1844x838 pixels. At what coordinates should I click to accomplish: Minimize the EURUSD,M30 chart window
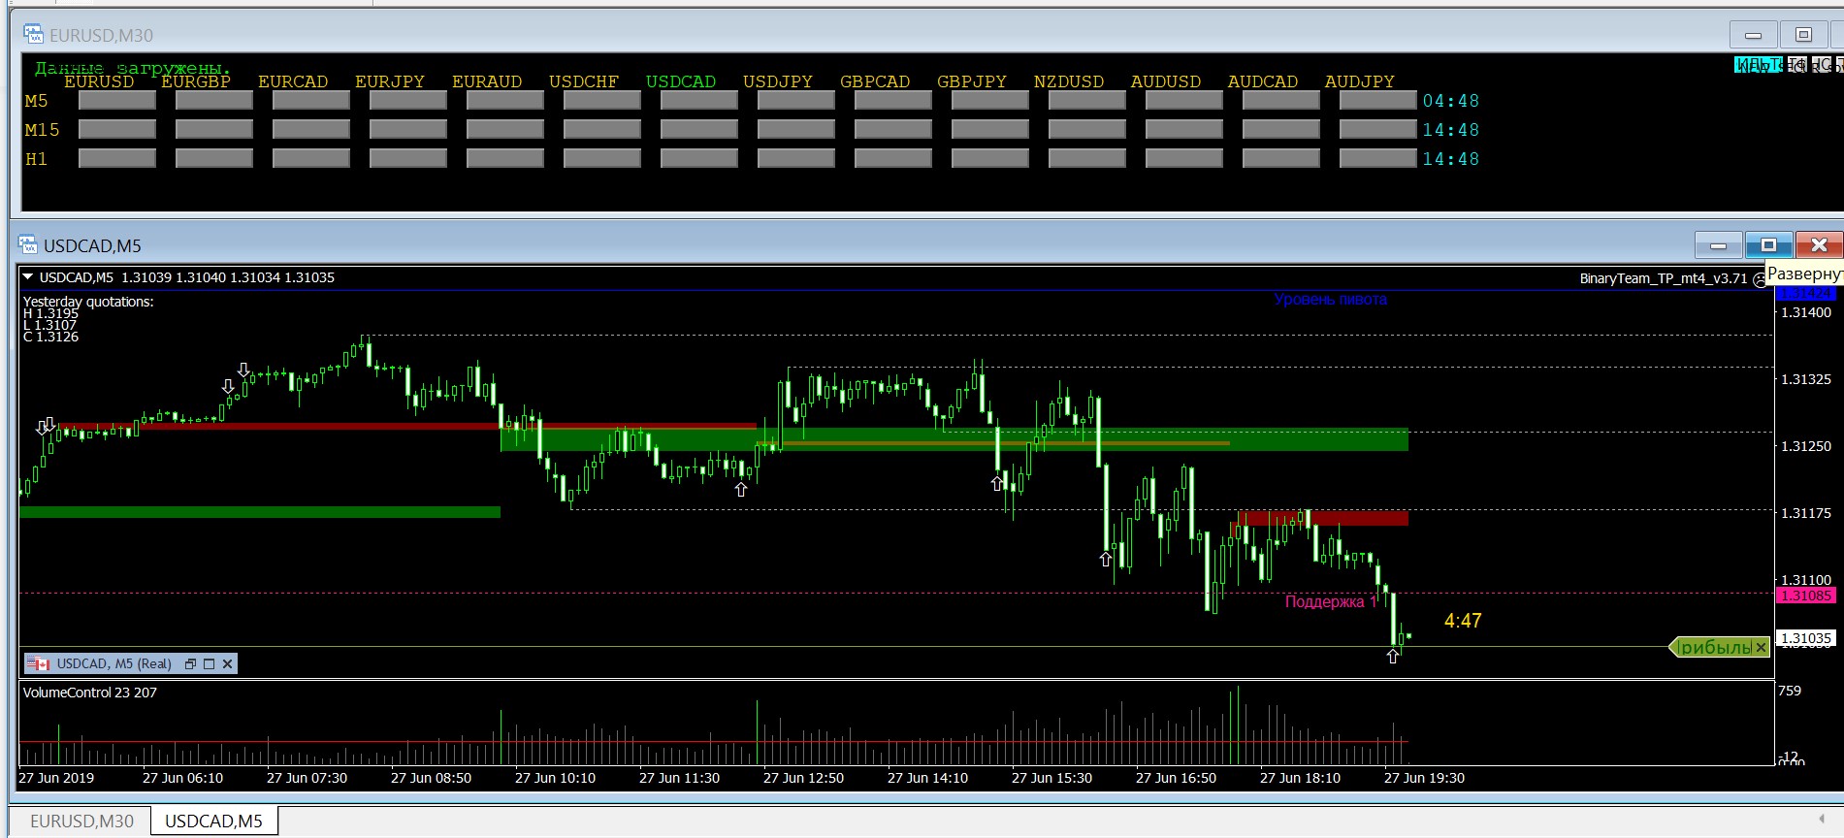[x=1753, y=35]
